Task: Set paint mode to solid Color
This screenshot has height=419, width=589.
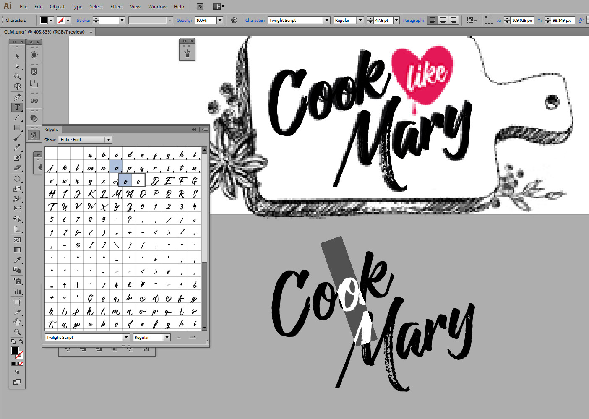Action: coord(13,364)
